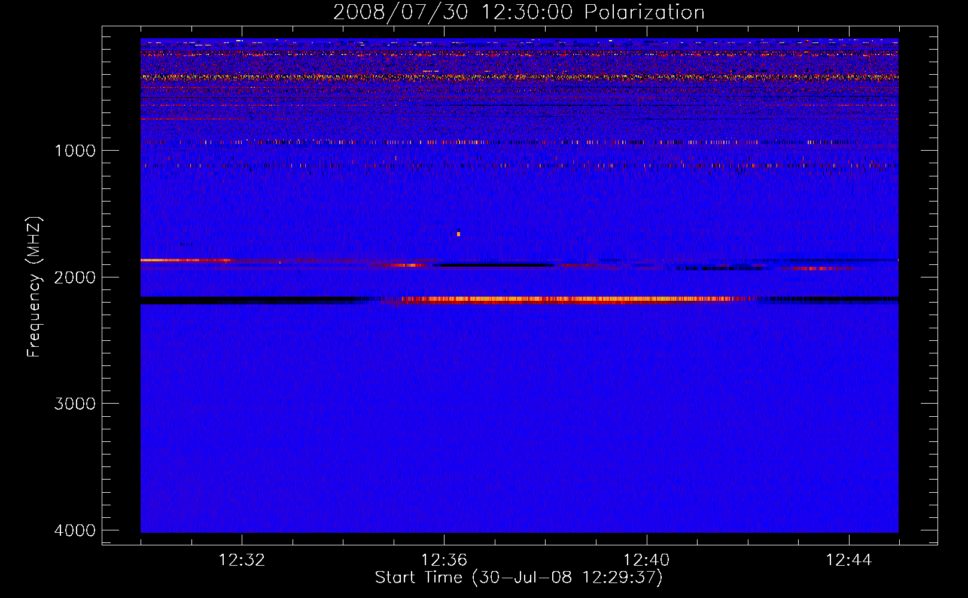The image size is (968, 598).
Task: Click the 4000 frequency tick label
Action: click(75, 530)
